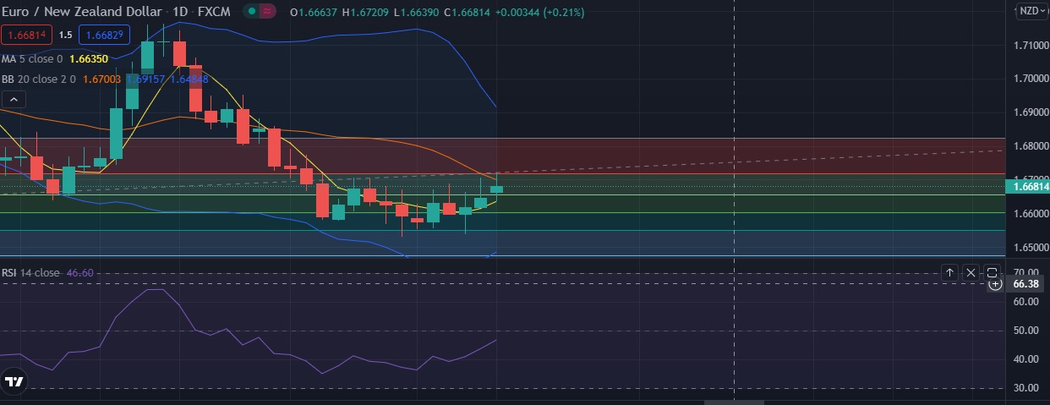The width and height of the screenshot is (1050, 405).
Task: Click the 1.65000 price scale label
Action: 1030,248
